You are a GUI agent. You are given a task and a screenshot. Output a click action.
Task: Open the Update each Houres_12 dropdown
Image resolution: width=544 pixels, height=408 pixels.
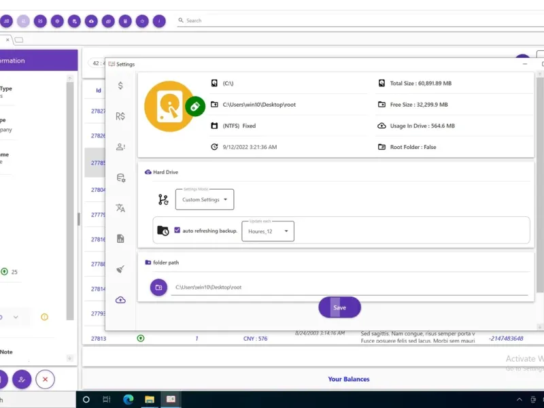[x=268, y=231]
